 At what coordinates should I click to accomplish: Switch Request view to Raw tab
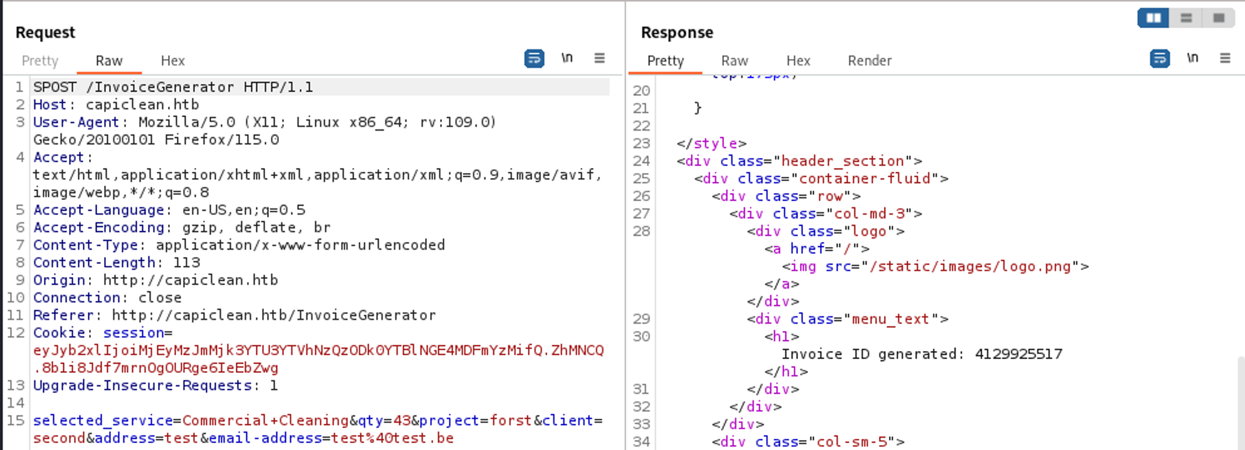click(109, 61)
